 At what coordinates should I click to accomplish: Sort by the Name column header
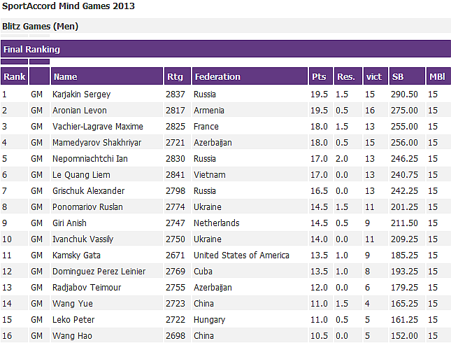65,76
